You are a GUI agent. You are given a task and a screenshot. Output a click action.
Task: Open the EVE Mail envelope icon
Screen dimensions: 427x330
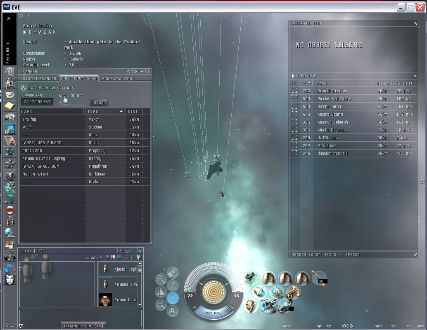[x=10, y=95]
